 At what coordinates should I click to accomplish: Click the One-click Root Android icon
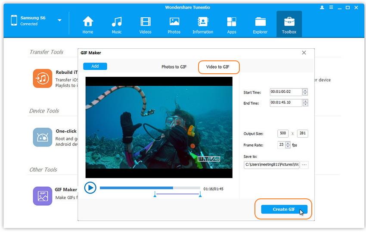43,137
